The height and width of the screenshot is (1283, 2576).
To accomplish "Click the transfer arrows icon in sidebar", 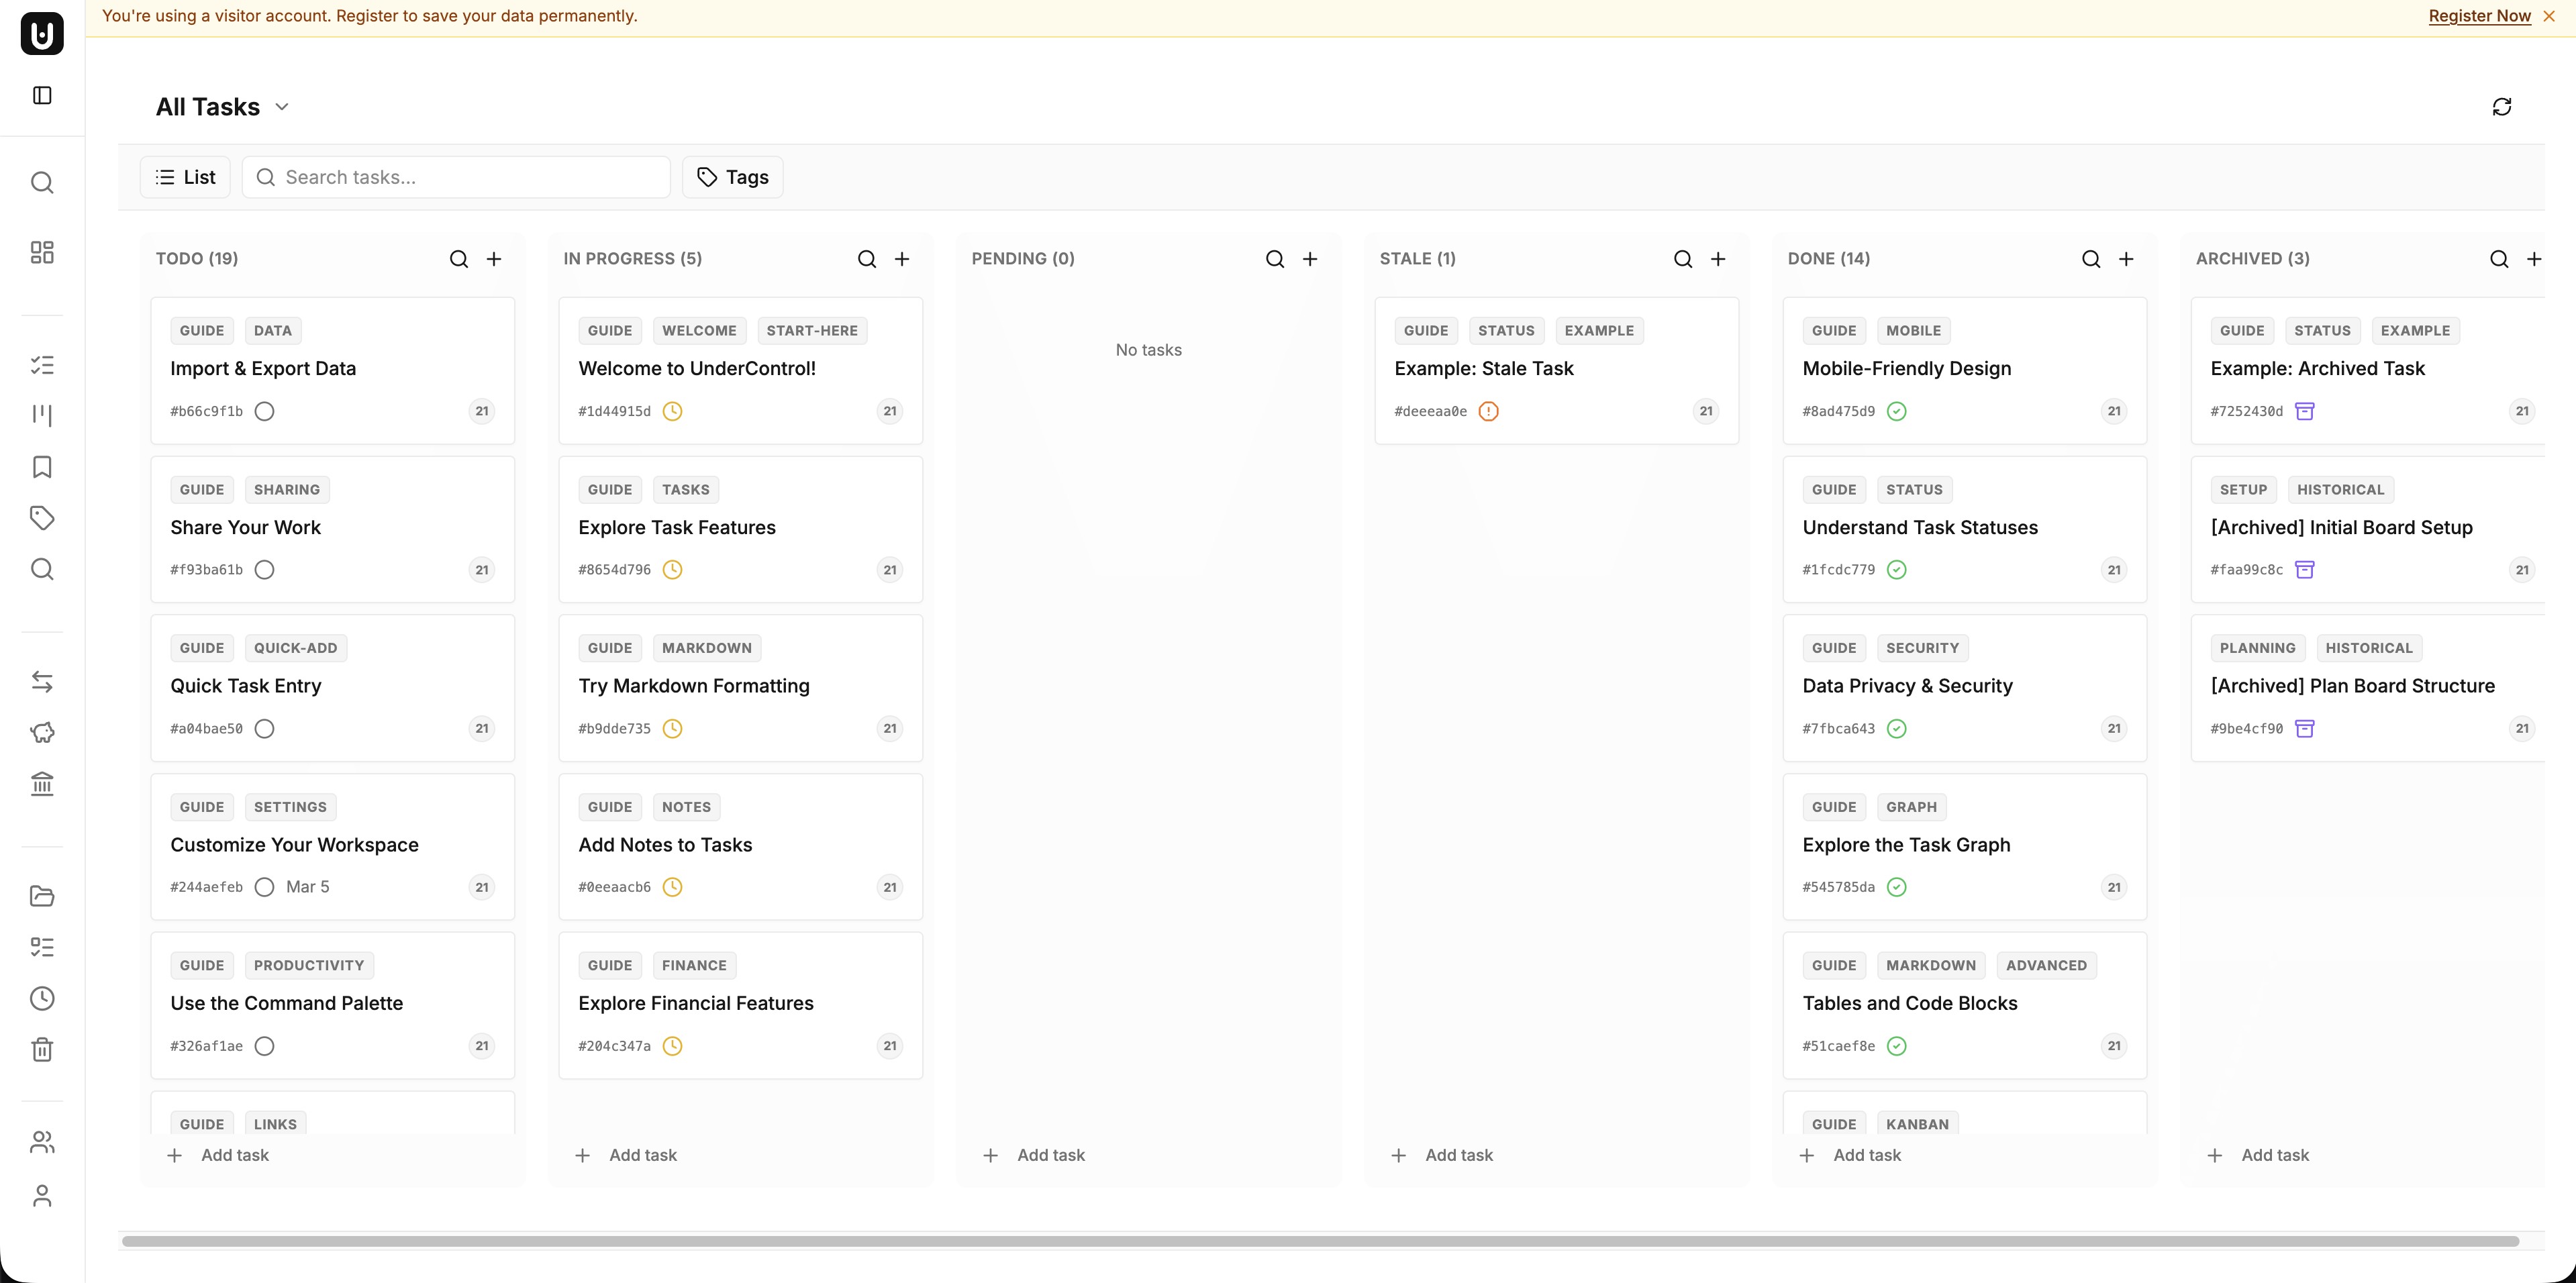I will click(42, 681).
